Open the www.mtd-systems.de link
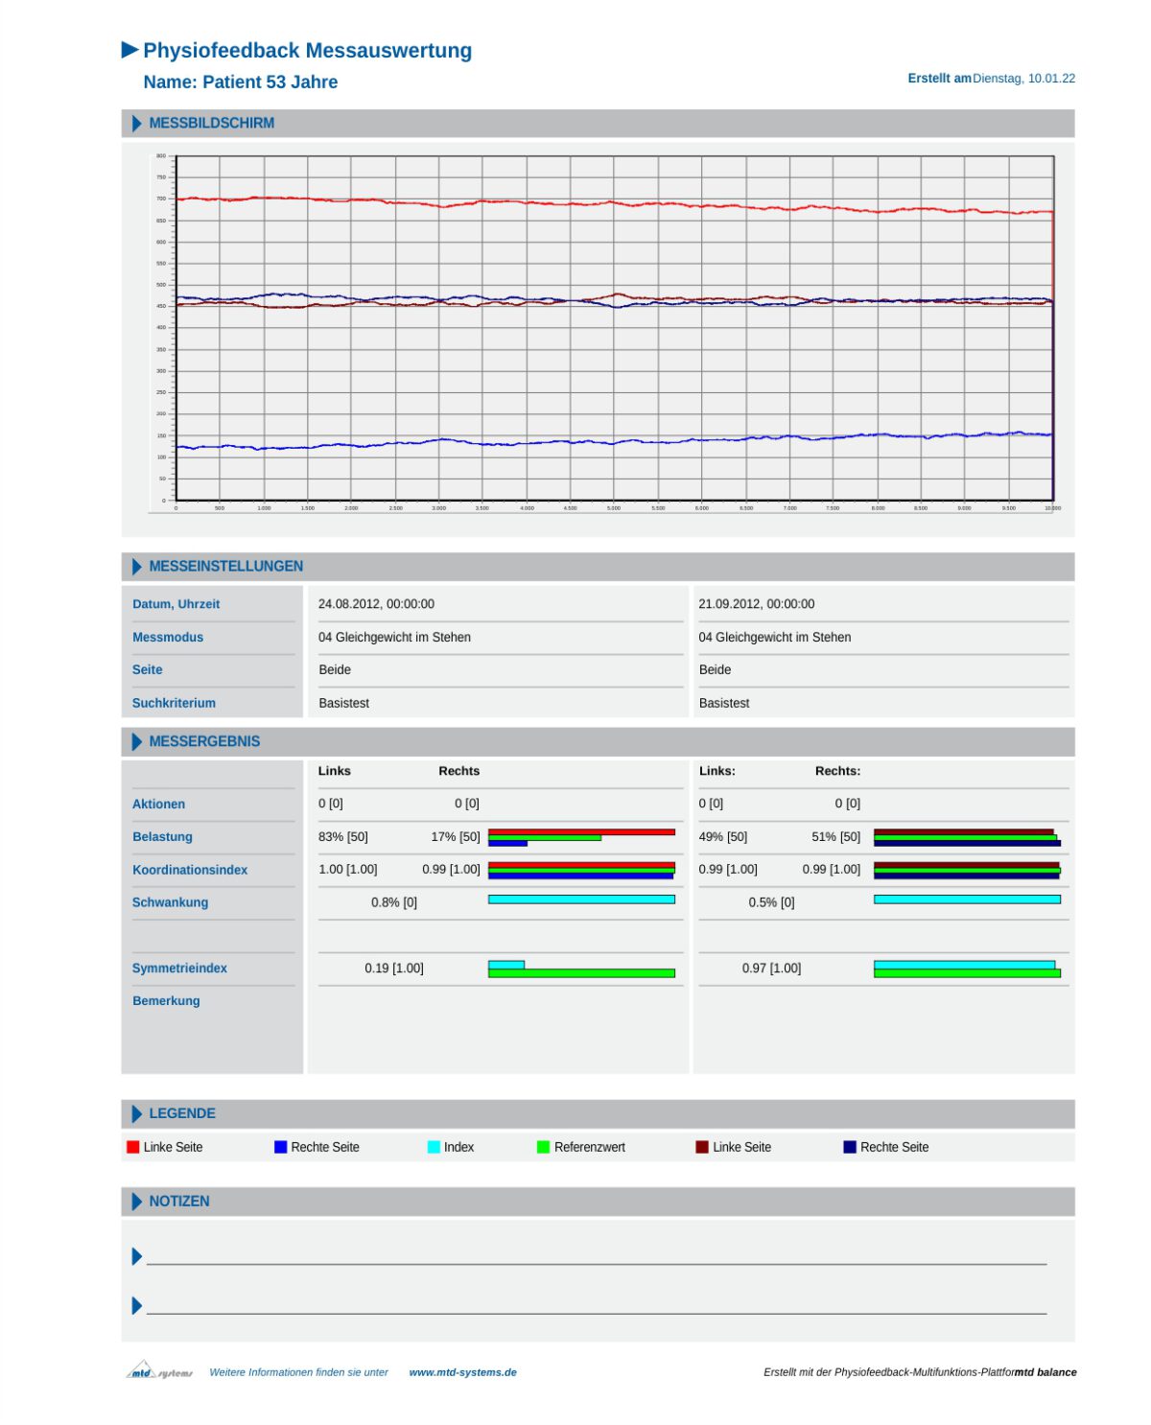This screenshot has width=1151, height=1425. [x=463, y=1371]
